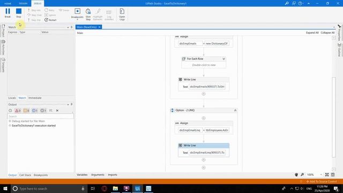Open the Project side panel
Screen dimensions: 343x193
click(3, 31)
